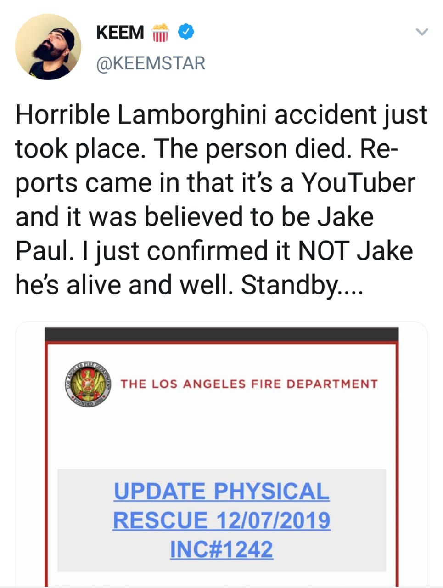Open the UPDATE PHYSICAL link line
Viewport: 443px width, 588px height.
221,492
